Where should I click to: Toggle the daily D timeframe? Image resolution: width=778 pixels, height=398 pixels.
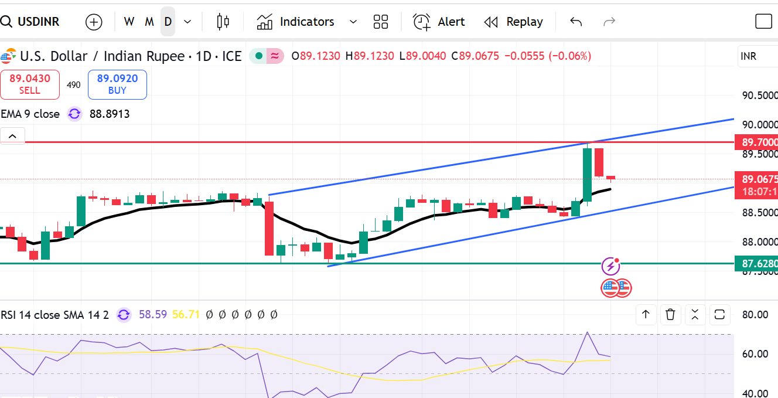[168, 22]
